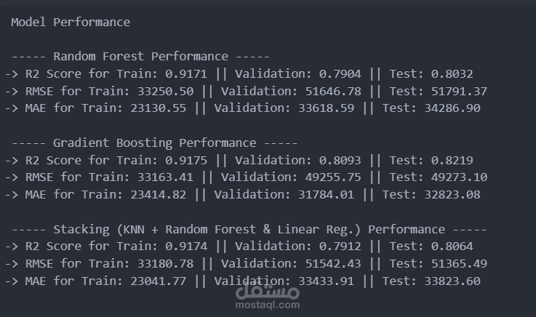Image resolution: width=536 pixels, height=317 pixels.
Task: Click Stacking train MAE value 23041.77
Action: [x=159, y=281]
